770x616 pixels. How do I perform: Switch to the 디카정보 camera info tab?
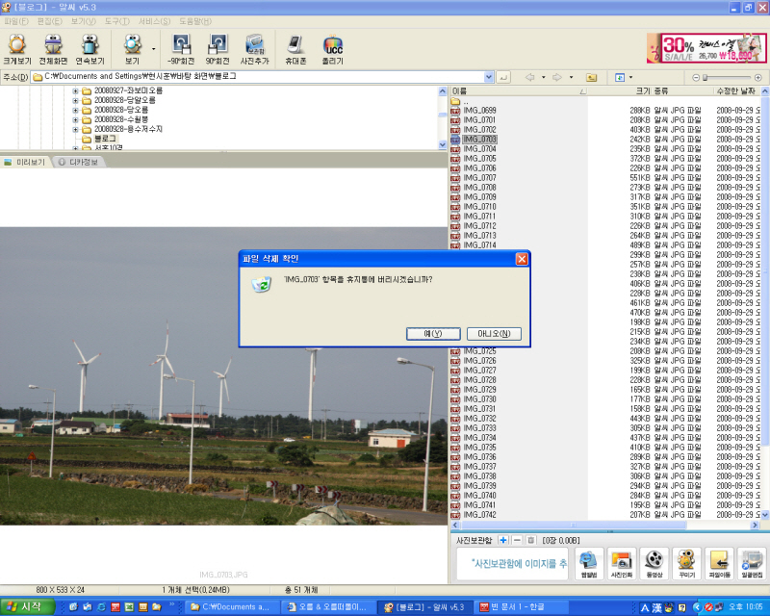click(x=79, y=162)
